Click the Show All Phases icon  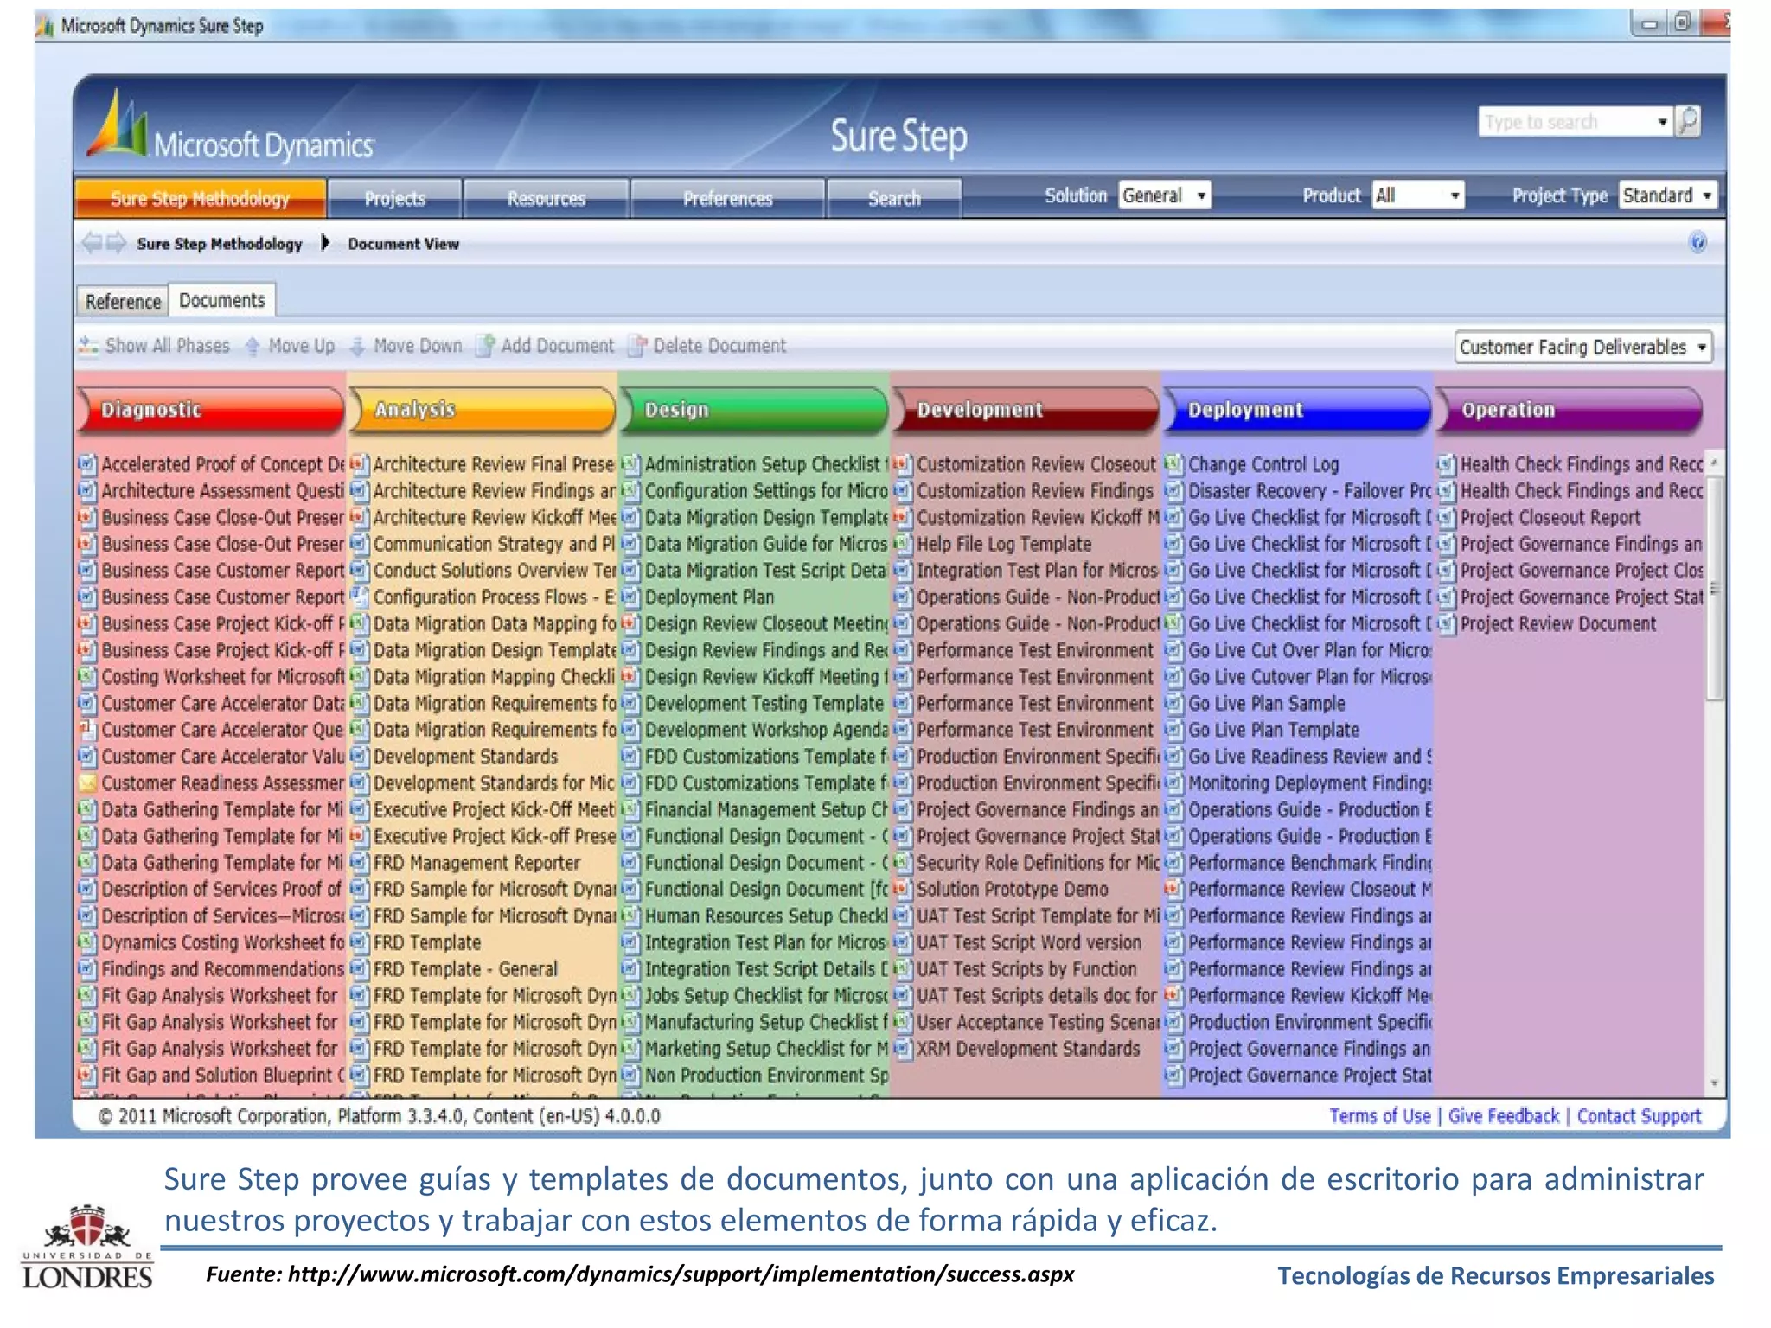[88, 346]
